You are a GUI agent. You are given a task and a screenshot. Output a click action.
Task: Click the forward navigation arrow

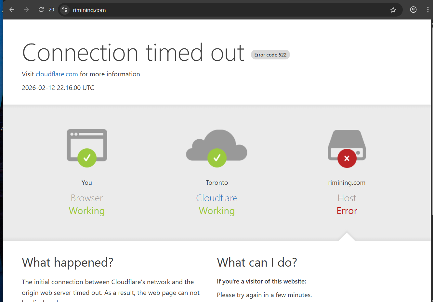(26, 10)
